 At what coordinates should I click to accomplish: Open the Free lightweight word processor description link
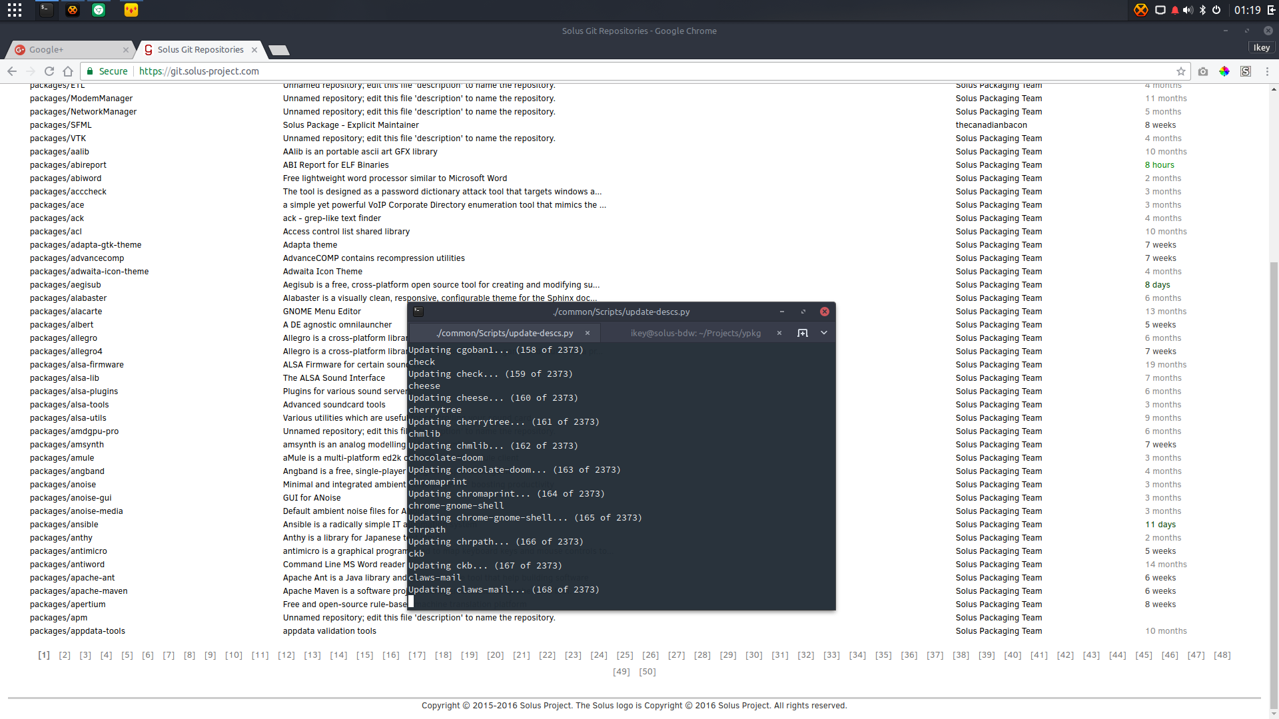pyautogui.click(x=395, y=178)
